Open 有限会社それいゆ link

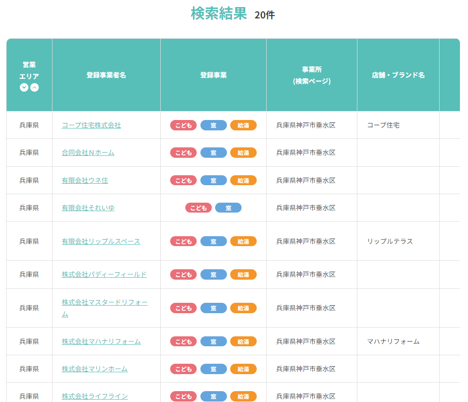point(88,208)
